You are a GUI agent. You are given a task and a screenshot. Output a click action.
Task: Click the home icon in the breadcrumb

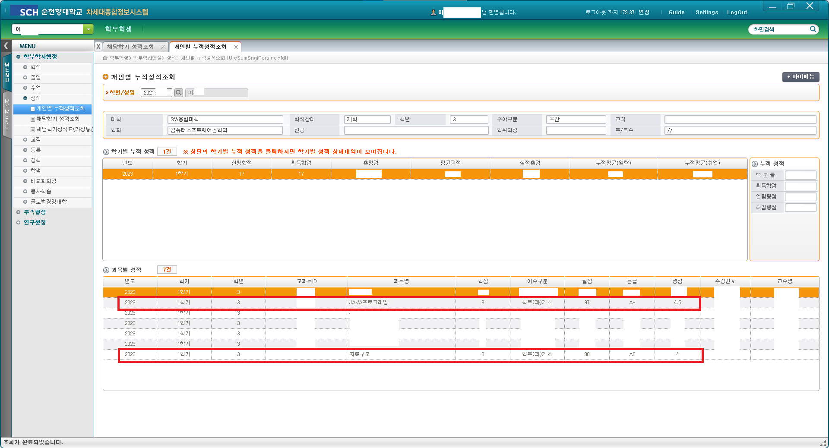point(105,58)
